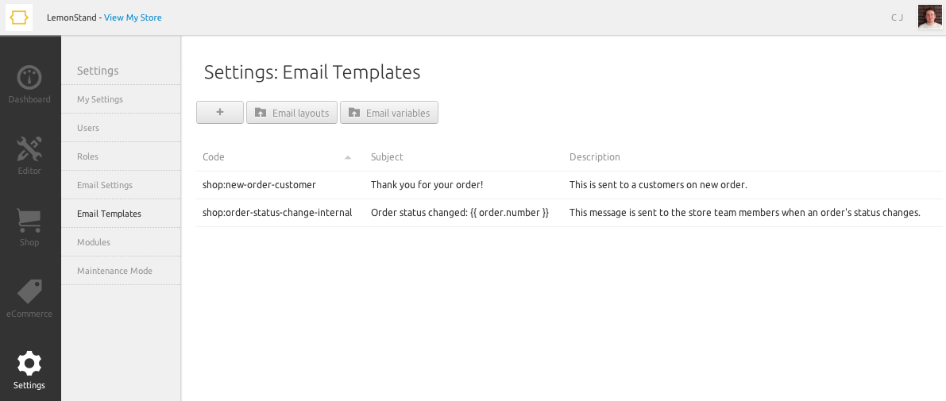
Task: Click the folder icon on Email variables
Action: point(355,113)
